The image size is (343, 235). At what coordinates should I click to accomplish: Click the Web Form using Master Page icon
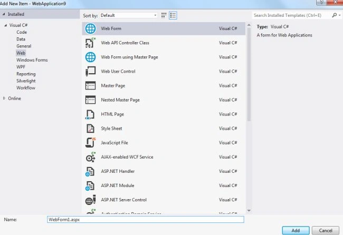click(90, 57)
